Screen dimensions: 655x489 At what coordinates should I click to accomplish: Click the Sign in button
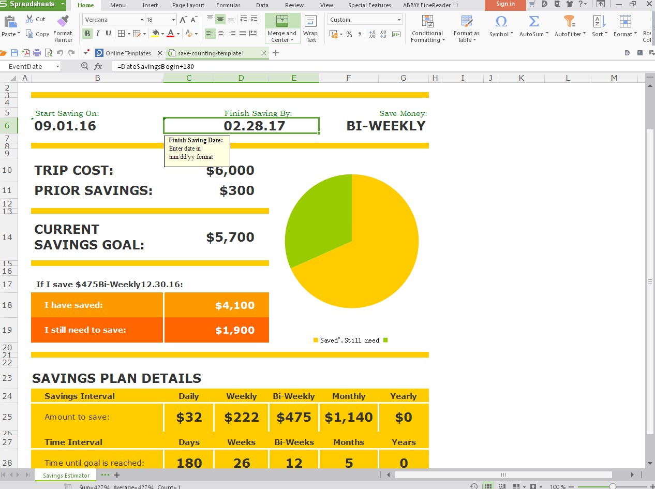(x=505, y=5)
